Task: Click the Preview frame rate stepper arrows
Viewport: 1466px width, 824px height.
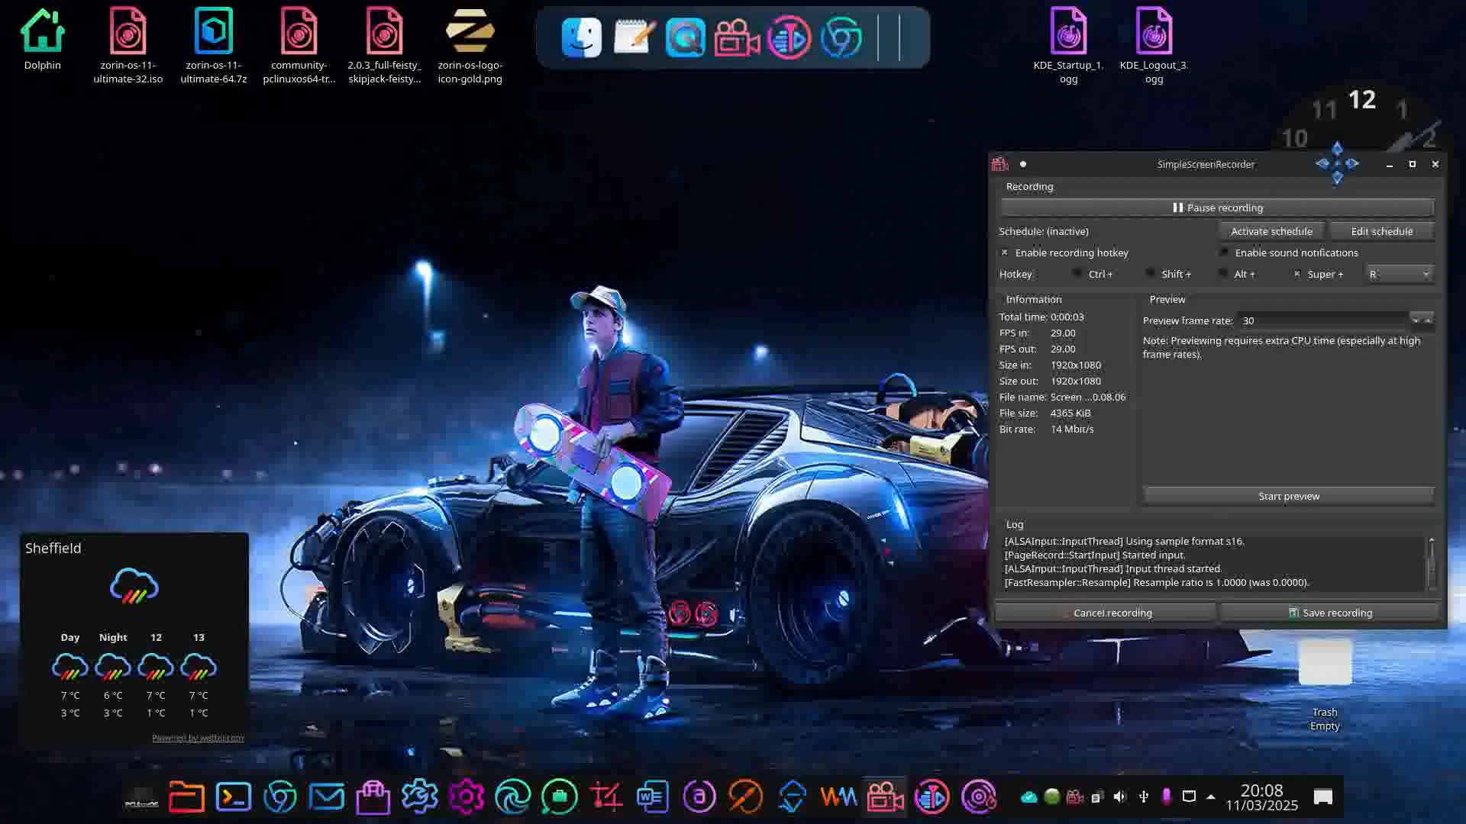Action: coord(1422,320)
